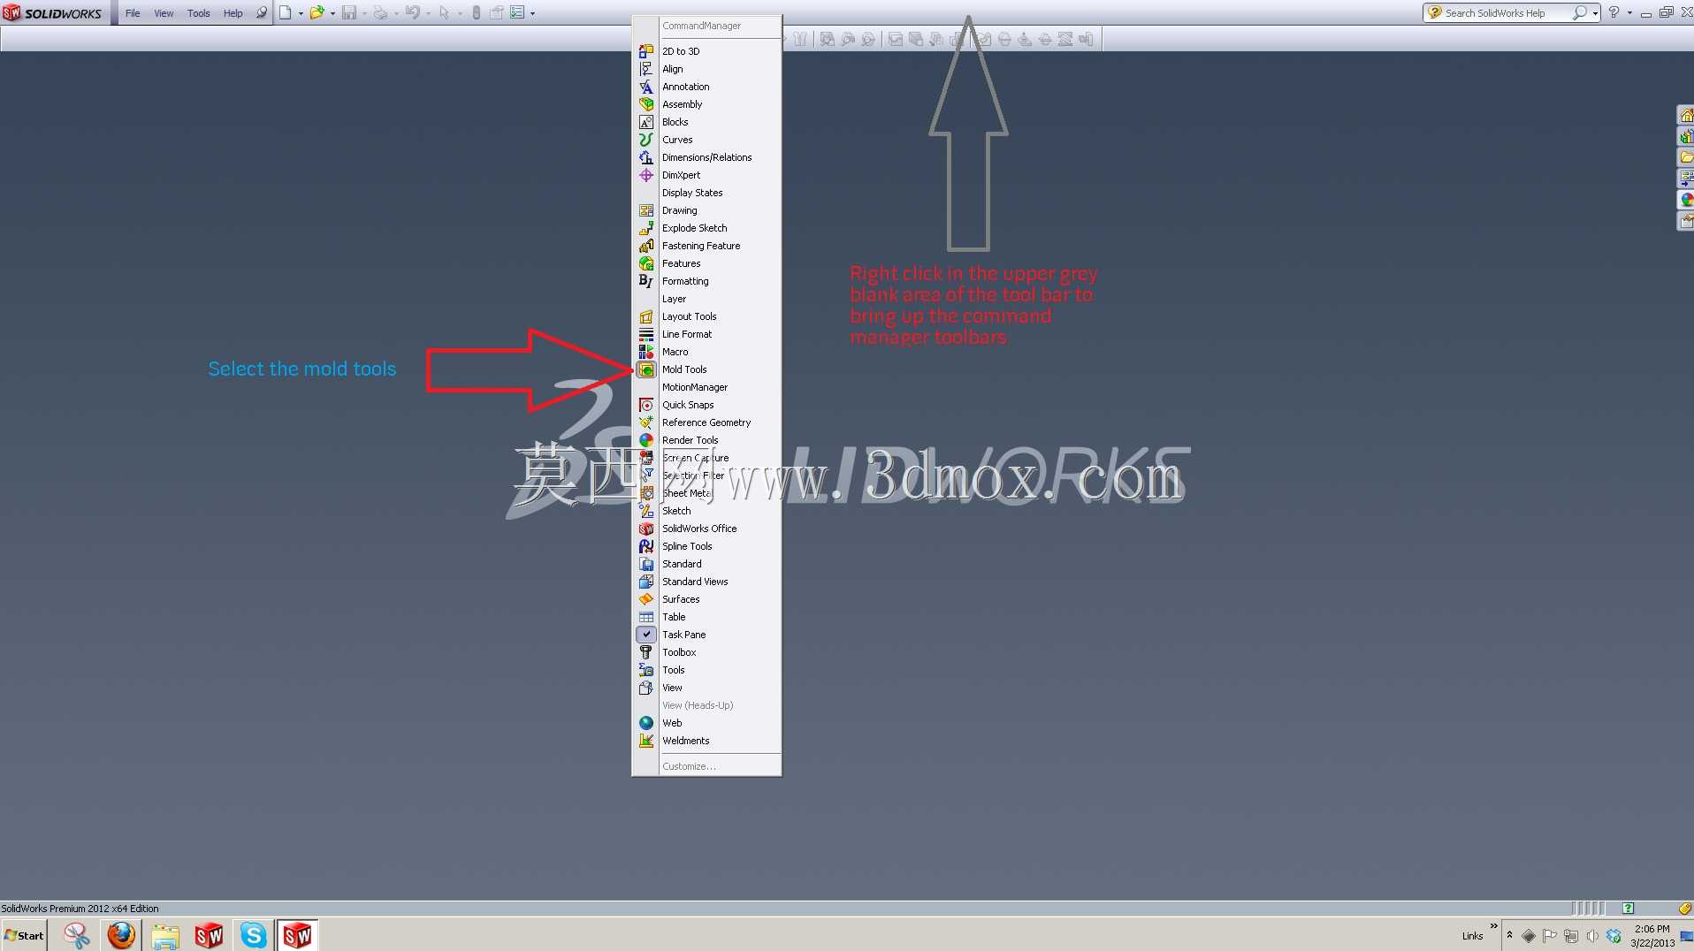
Task: Expand the Options dropdown arrow
Action: (532, 13)
